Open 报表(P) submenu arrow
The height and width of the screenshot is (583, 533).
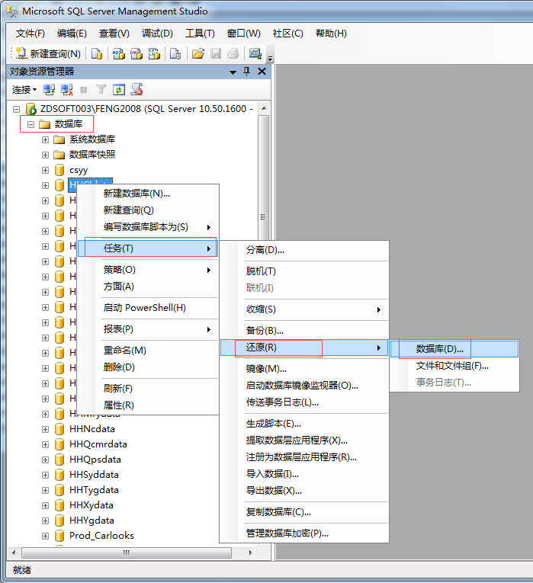(209, 330)
